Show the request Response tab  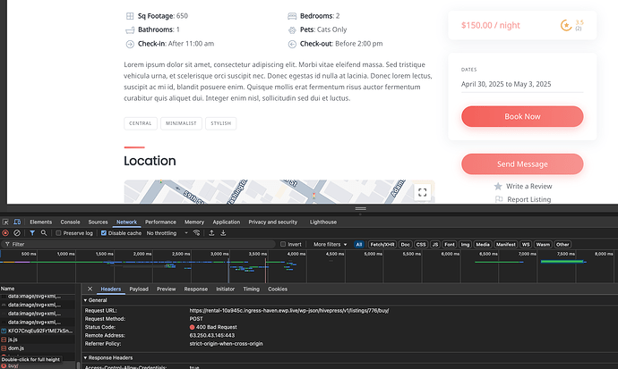(196, 289)
